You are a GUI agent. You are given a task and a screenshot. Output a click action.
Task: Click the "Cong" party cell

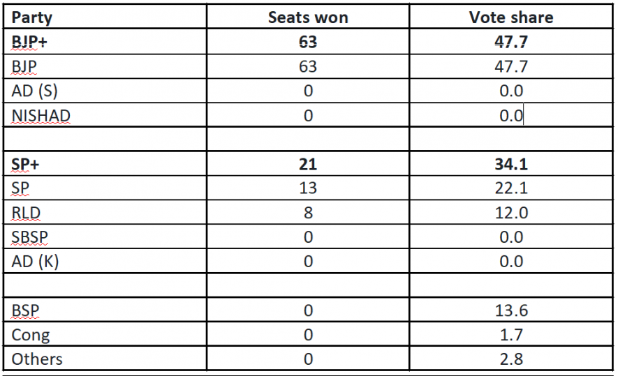31,335
